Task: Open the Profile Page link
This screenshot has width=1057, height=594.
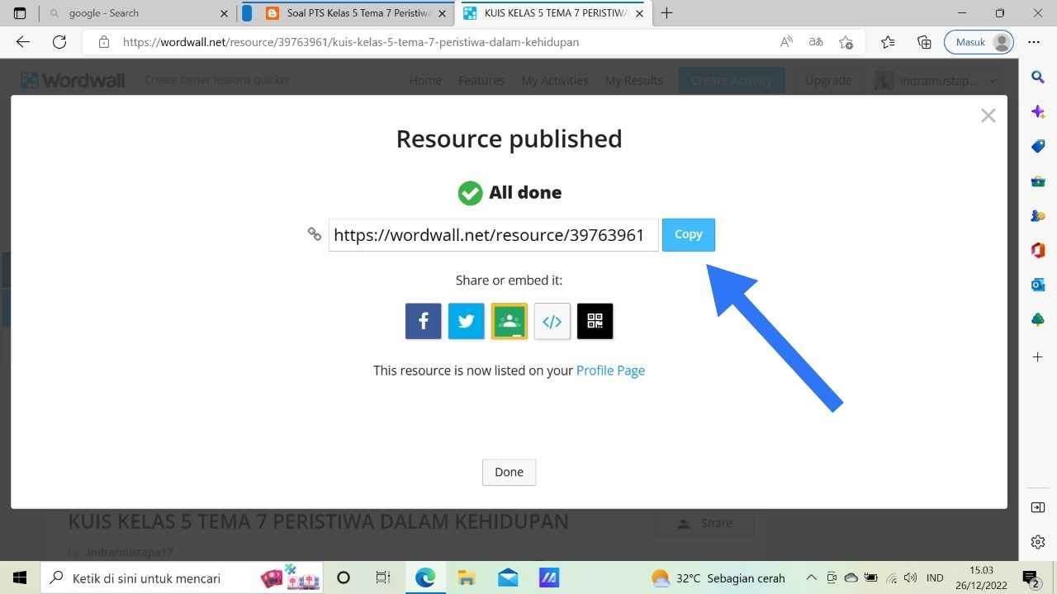Action: tap(610, 370)
